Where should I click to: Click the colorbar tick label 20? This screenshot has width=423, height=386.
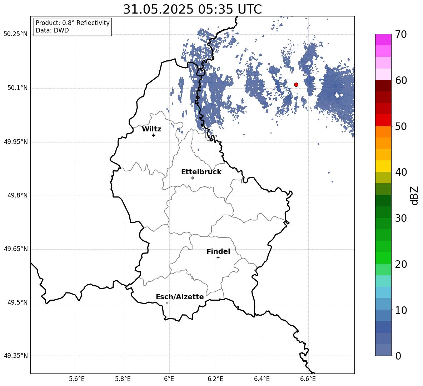401,264
